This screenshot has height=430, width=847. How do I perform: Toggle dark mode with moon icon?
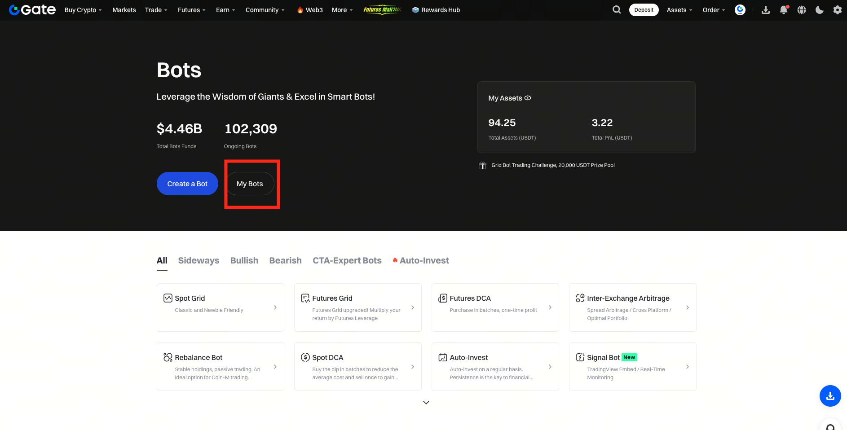click(x=820, y=10)
